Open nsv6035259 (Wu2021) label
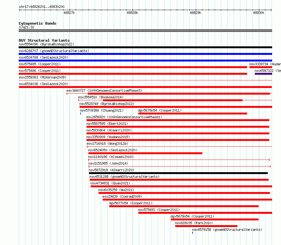The height and width of the screenshot is (245, 281). coord(116,190)
